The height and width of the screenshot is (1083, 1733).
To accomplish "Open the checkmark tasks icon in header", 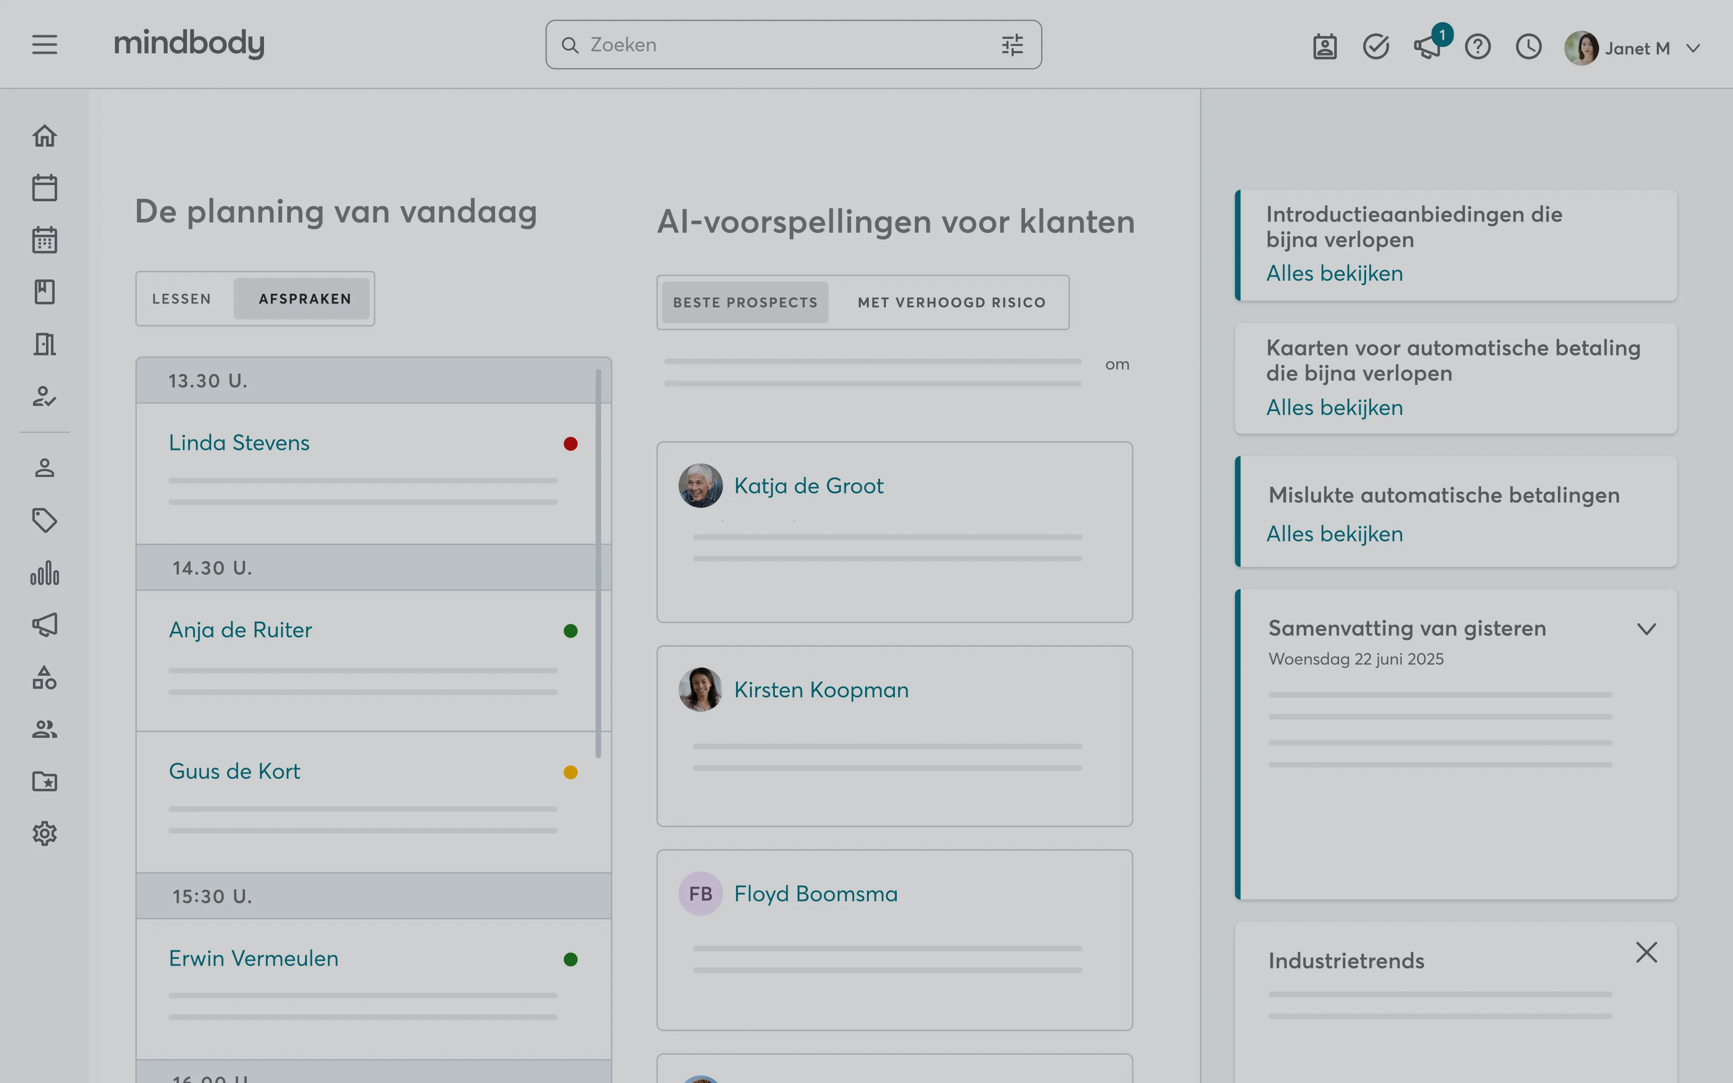I will (x=1376, y=47).
